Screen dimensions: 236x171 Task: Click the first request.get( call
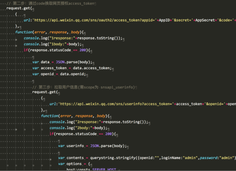coord(19,8)
